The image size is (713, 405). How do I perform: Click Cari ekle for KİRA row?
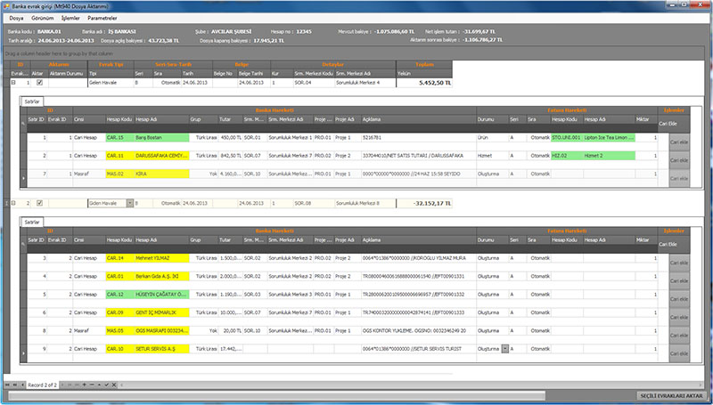pos(679,178)
